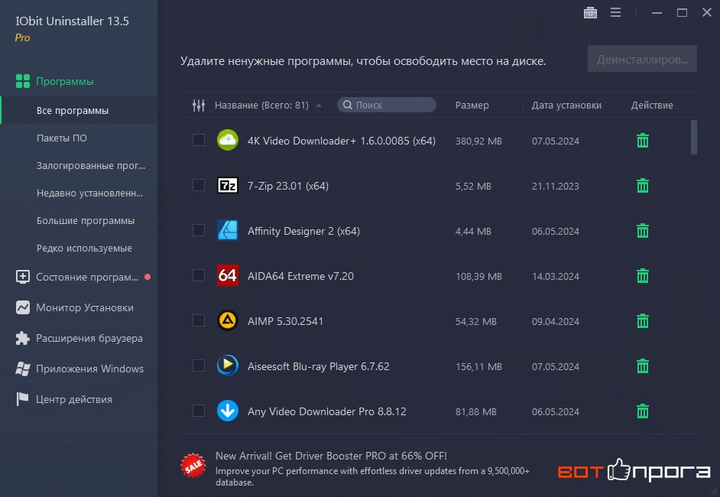
Task: Sort the list by Размер column
Action: [x=472, y=106]
